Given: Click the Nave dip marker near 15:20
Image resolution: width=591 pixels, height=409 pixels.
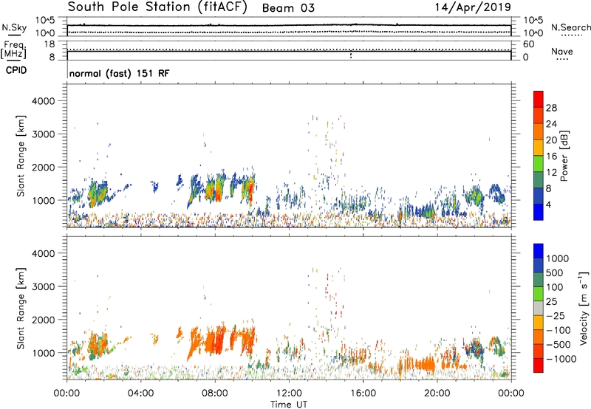Looking at the screenshot, I should (x=351, y=55).
